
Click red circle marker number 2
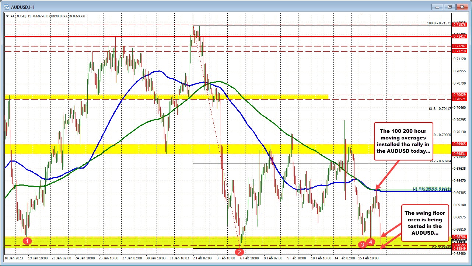point(240,252)
